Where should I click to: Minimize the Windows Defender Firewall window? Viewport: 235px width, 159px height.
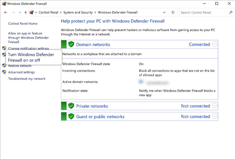[205, 4]
